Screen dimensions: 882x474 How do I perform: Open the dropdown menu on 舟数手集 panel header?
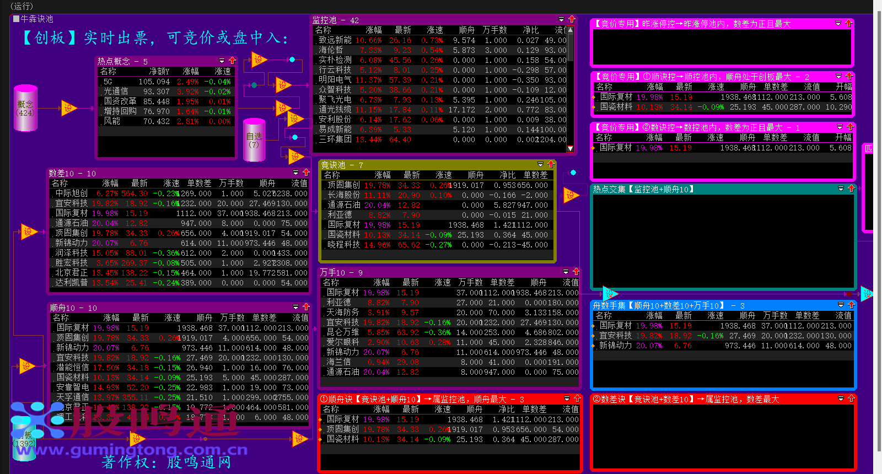click(841, 305)
